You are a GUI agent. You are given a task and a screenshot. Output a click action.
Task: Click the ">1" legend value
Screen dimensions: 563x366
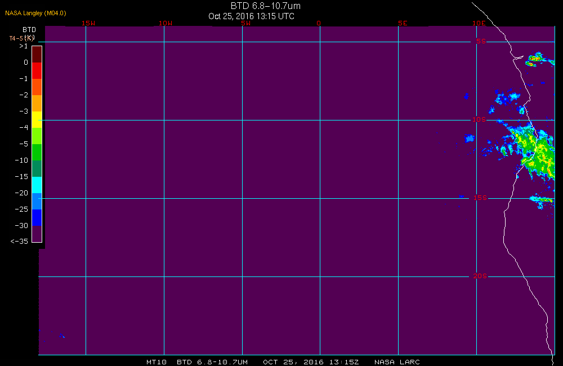pyautogui.click(x=23, y=46)
